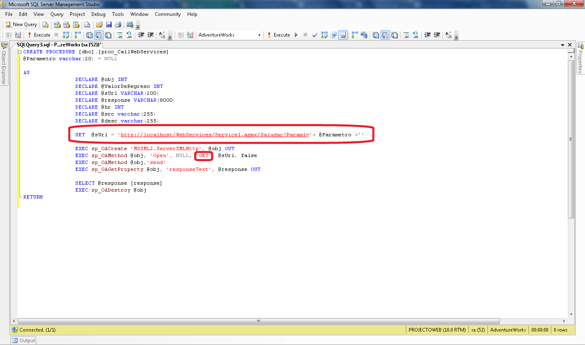Click Change Connection left of the AdventureWorks dropdown
This screenshot has width=585, height=345.
[190, 35]
